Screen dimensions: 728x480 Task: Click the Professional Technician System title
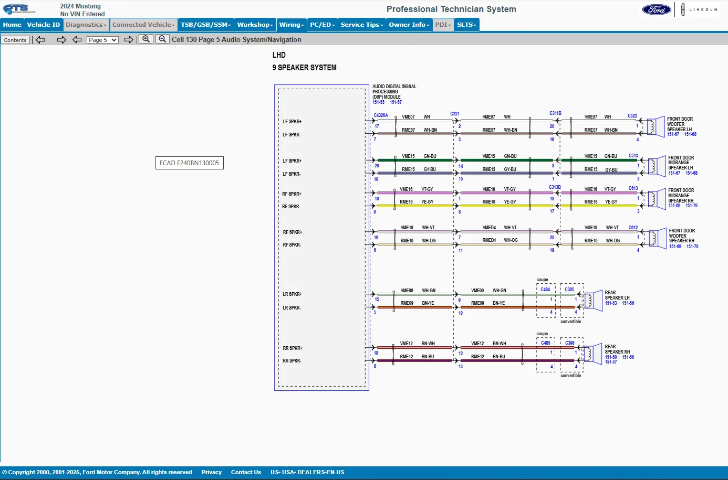coord(451,9)
